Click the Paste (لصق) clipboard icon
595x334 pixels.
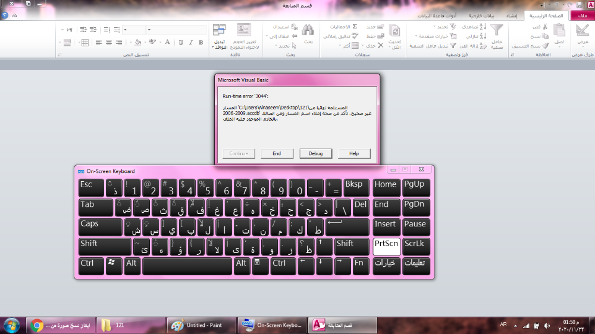[559, 30]
